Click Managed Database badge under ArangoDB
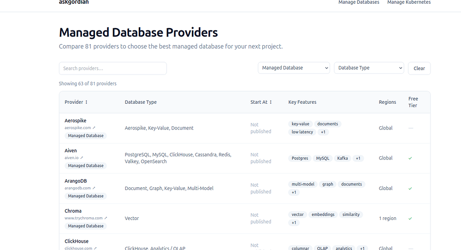The image size is (461, 250). [x=86, y=196]
